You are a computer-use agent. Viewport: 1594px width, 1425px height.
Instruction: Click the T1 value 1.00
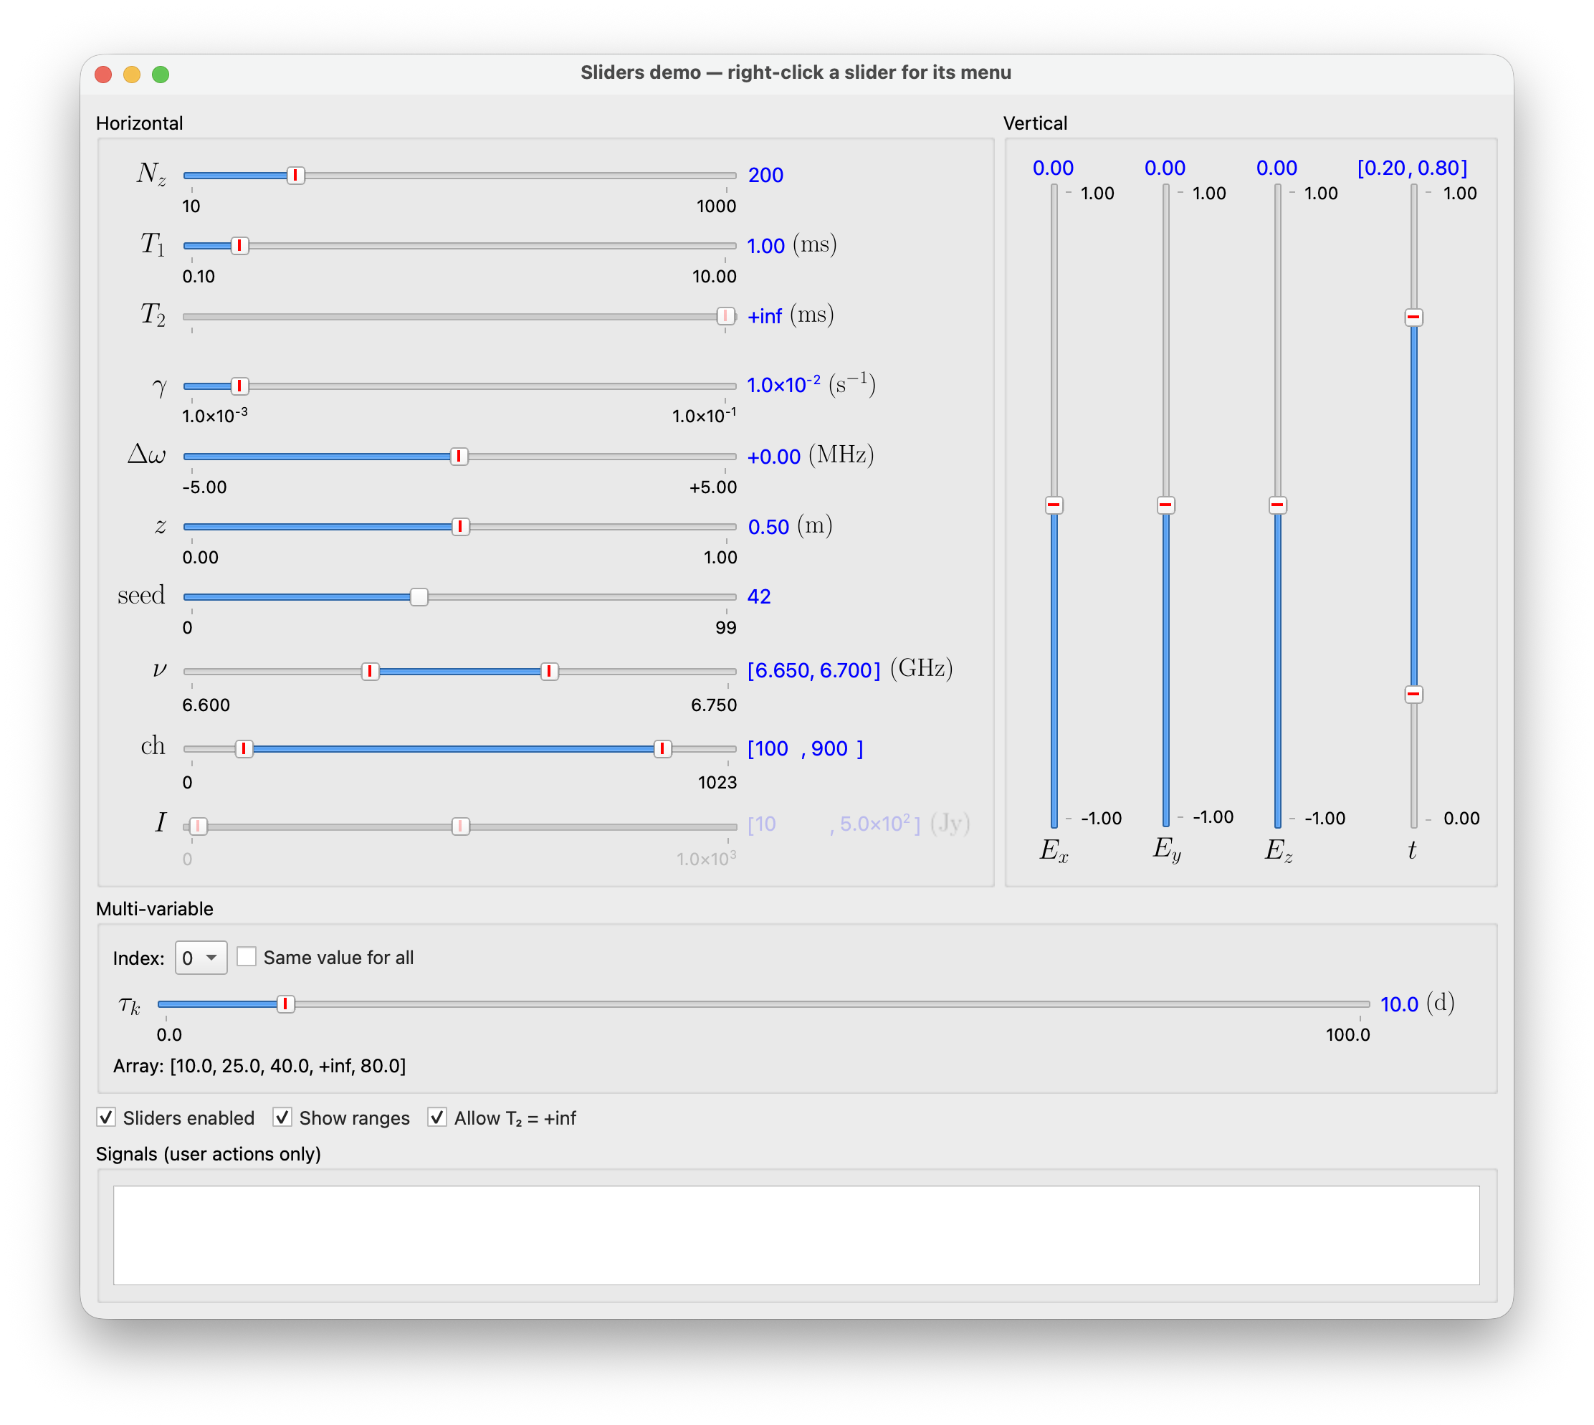(x=765, y=247)
